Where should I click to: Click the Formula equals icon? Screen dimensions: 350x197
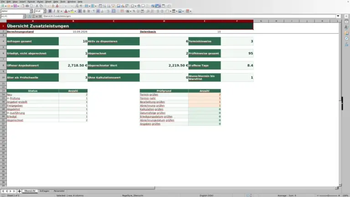(40, 16)
